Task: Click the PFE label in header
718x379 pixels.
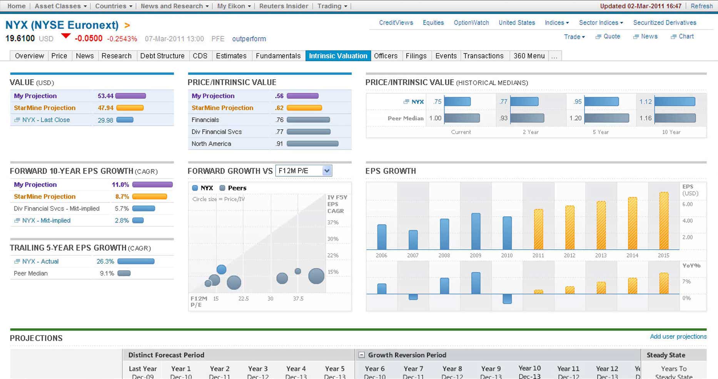Action: pyautogui.click(x=218, y=39)
